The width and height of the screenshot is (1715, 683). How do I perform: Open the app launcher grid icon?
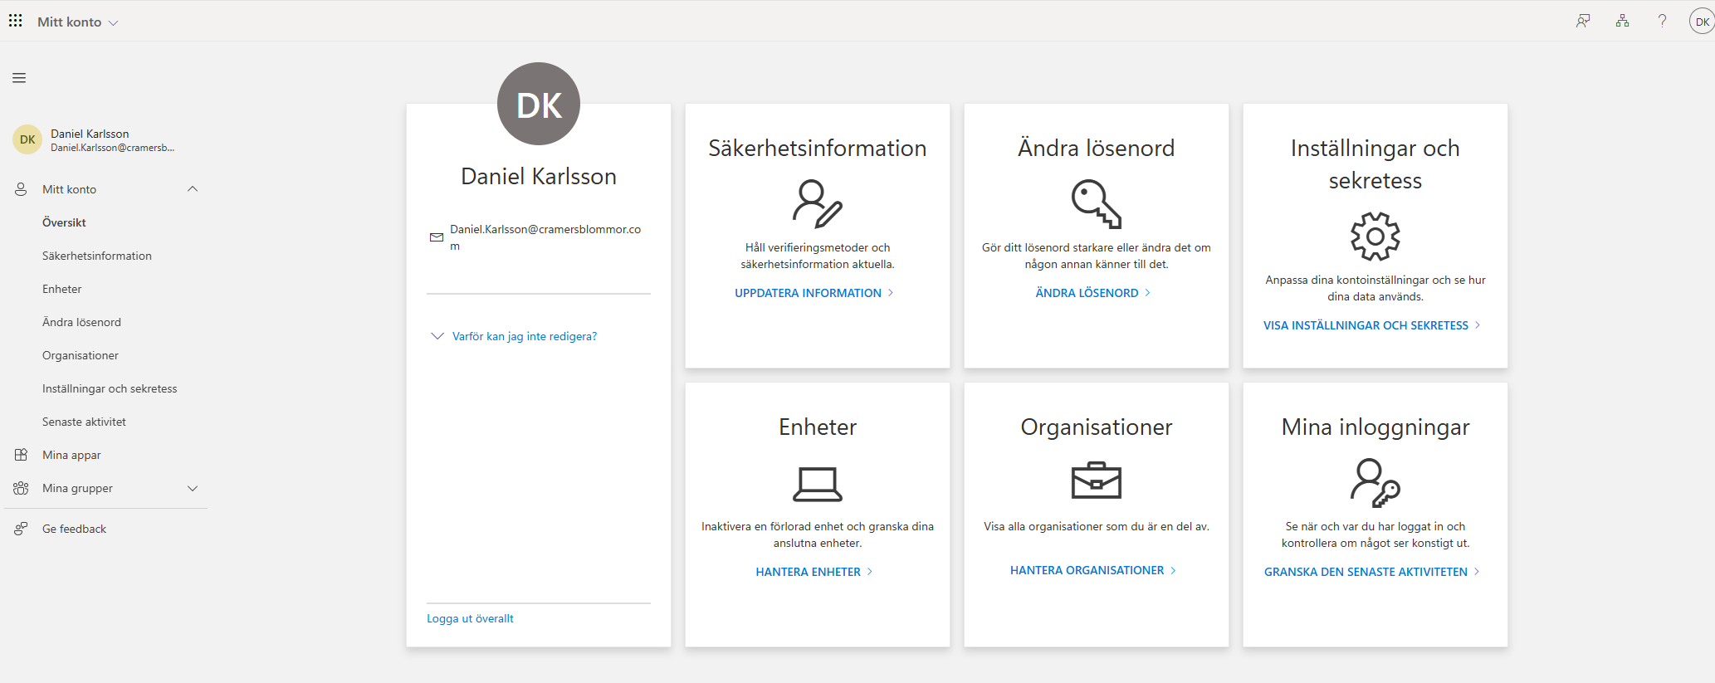pyautogui.click(x=16, y=21)
